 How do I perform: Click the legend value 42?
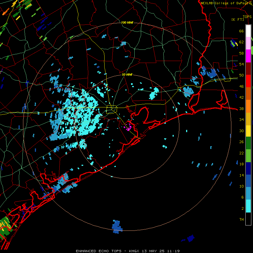click(241, 98)
